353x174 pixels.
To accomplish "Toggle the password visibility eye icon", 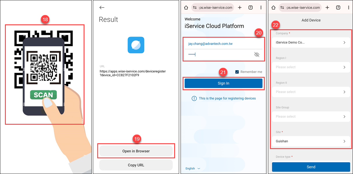I will pyautogui.click(x=257, y=55).
